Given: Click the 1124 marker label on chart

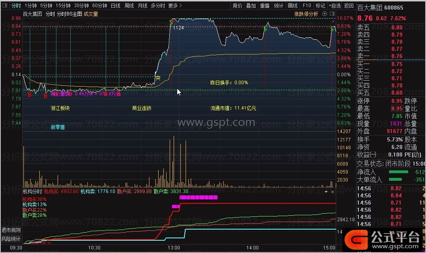Looking at the screenshot, I should [178, 28].
